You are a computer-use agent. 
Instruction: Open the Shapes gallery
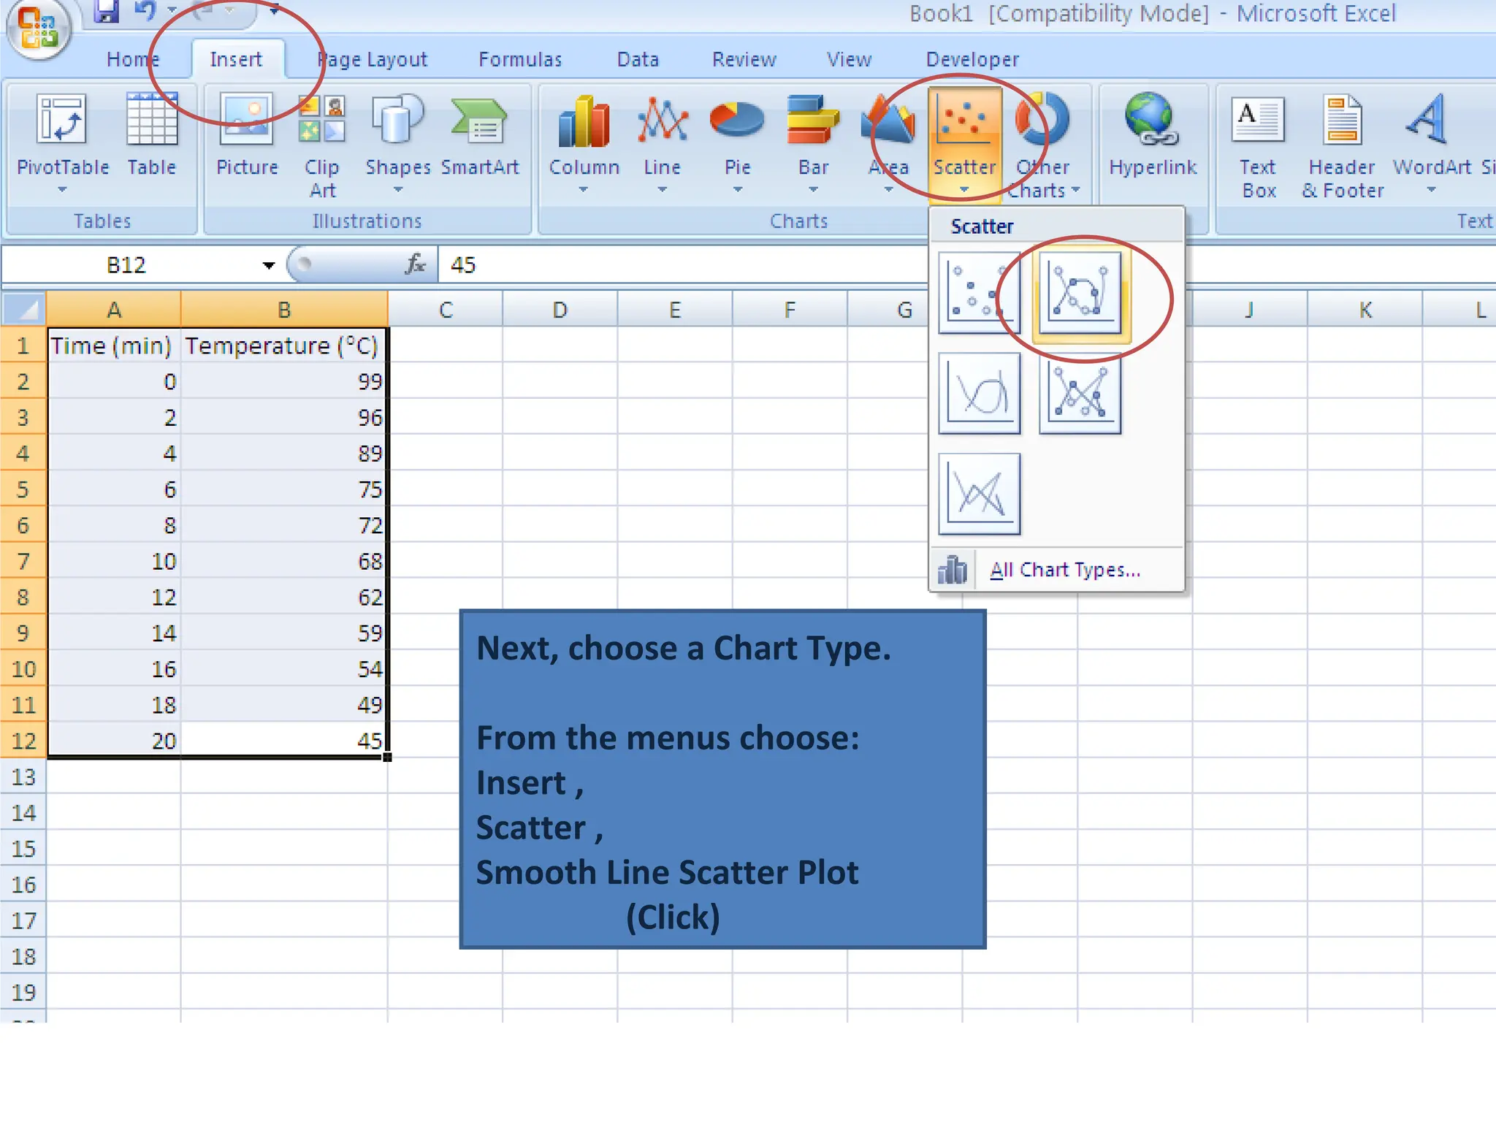(x=398, y=143)
